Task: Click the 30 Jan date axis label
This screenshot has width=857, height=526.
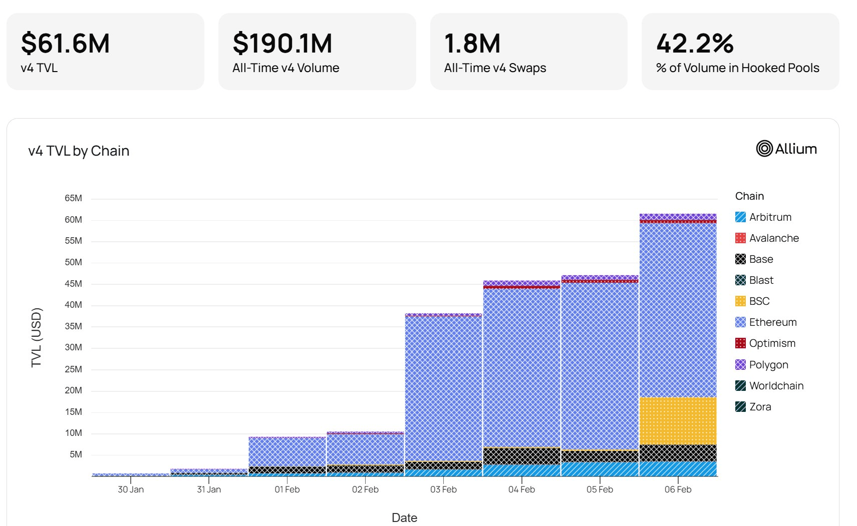Action: click(x=131, y=489)
